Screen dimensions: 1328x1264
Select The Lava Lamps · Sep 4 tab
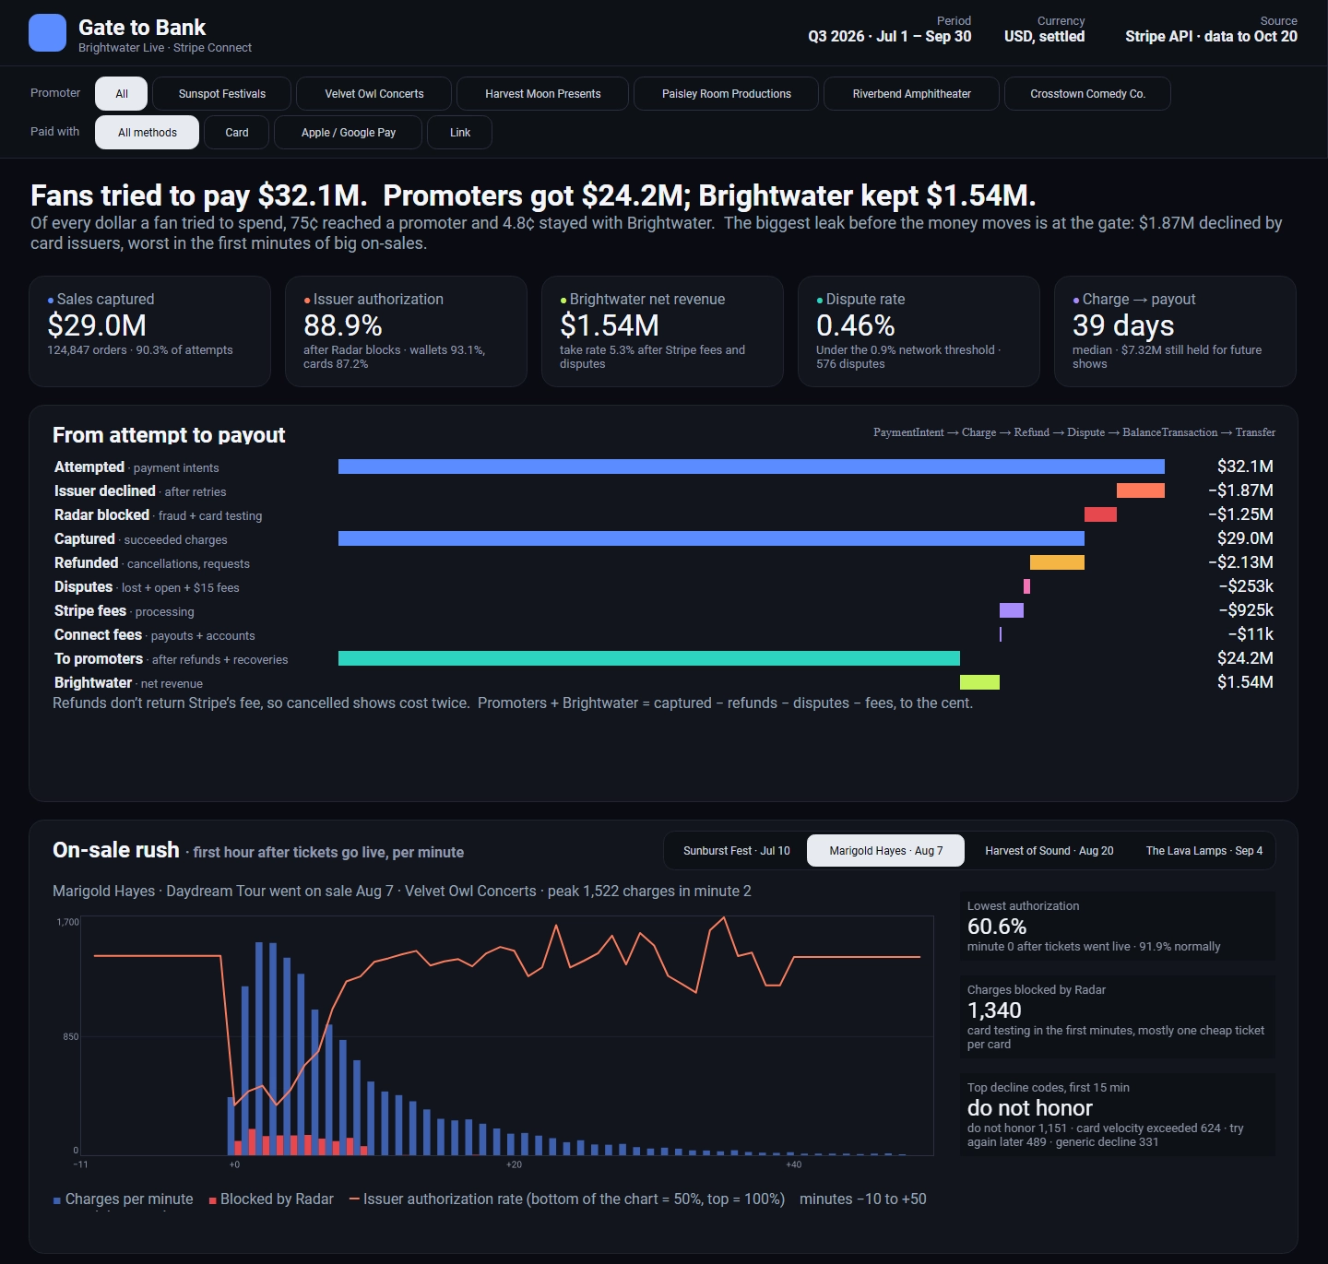(1204, 851)
